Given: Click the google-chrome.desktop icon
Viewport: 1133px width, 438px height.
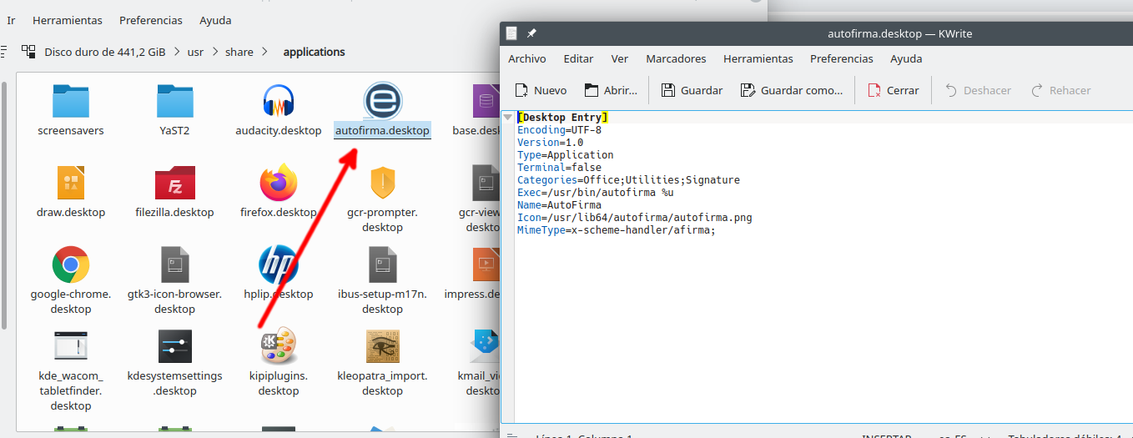Looking at the screenshot, I should pos(70,265).
